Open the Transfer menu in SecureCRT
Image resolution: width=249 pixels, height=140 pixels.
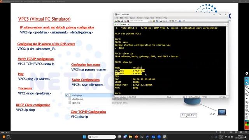[140, 18]
